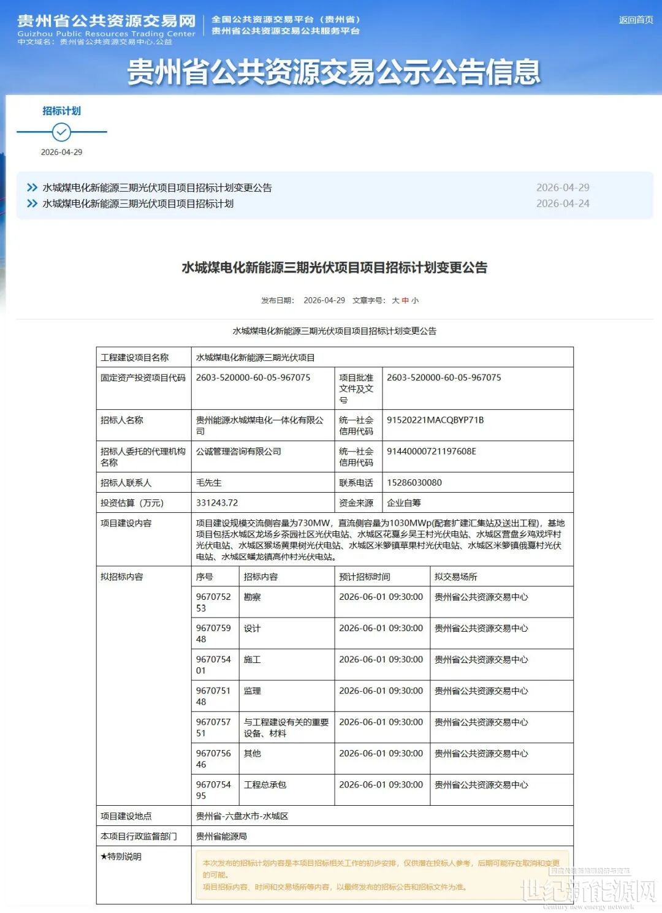Screen dimensions: 662x913
Task: Set article font size to 大
Action: 395,300
